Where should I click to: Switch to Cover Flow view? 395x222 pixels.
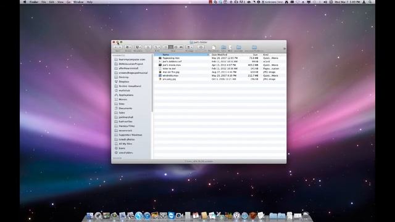pyautogui.click(x=181, y=47)
